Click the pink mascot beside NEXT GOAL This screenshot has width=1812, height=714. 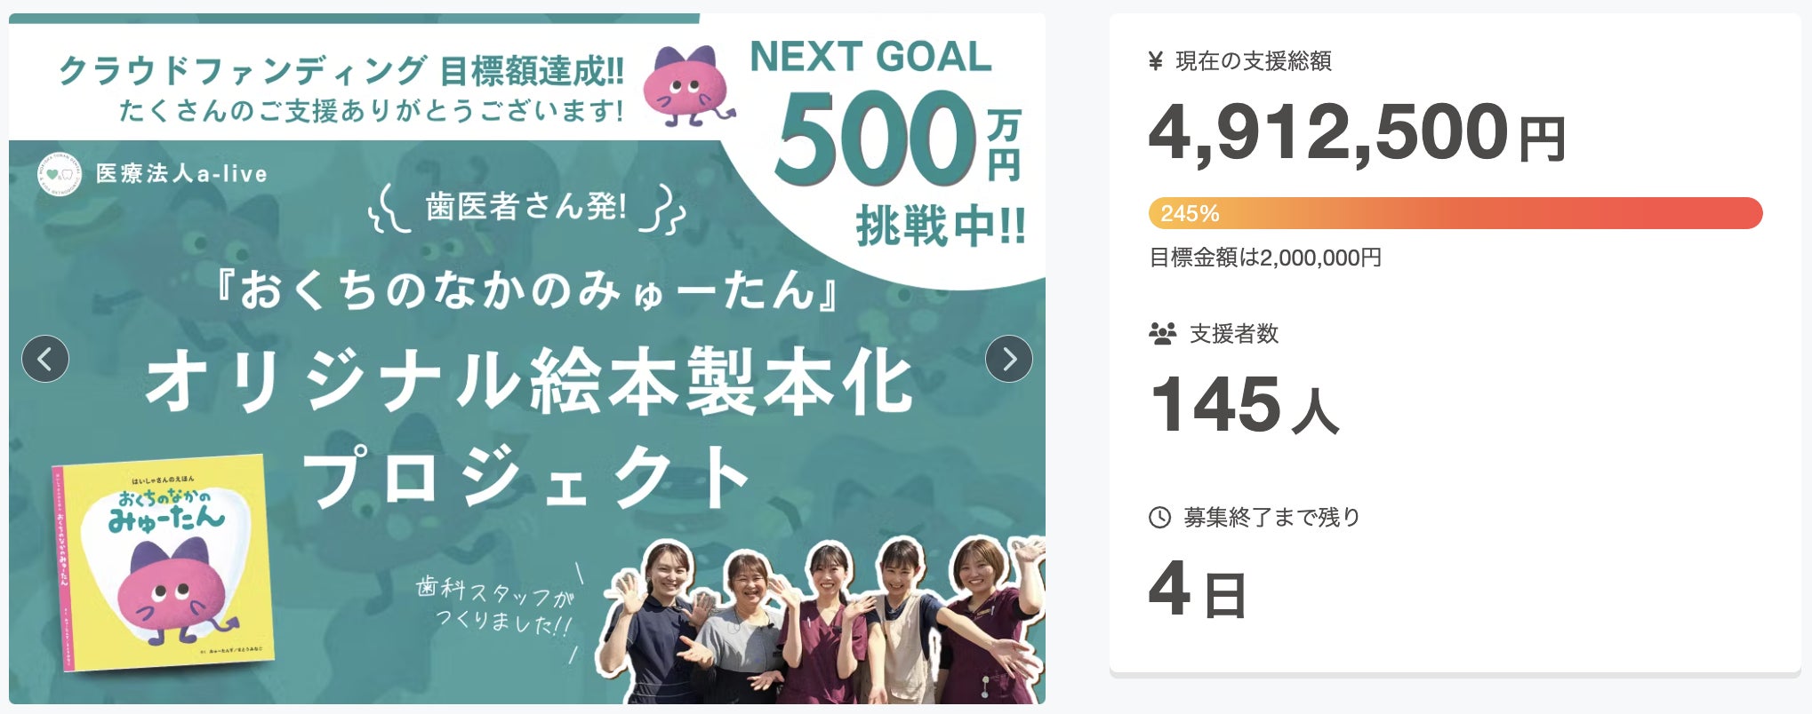[688, 87]
